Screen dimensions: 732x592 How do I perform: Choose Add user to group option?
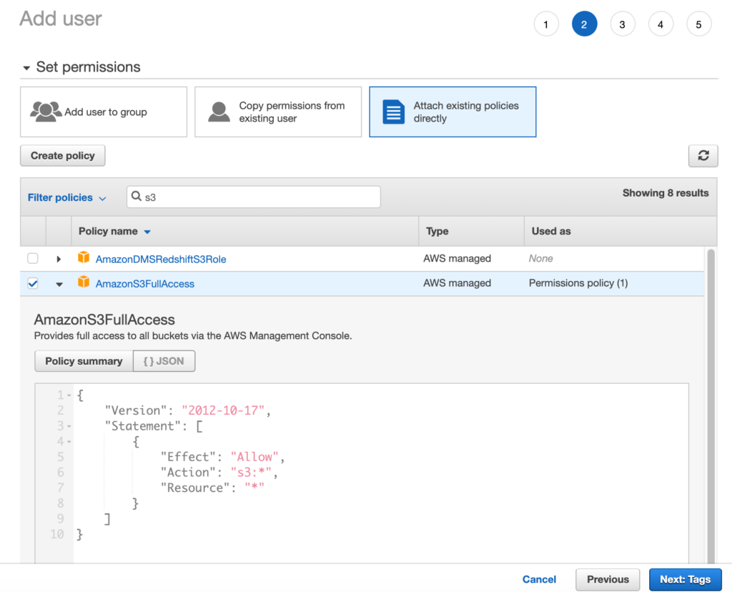pos(104,112)
